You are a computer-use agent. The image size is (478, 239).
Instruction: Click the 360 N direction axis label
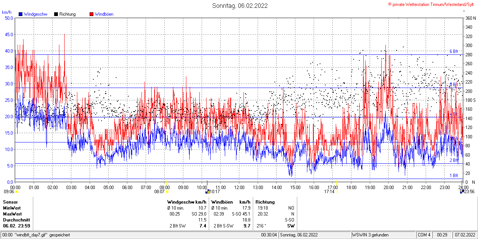click(x=471, y=18)
